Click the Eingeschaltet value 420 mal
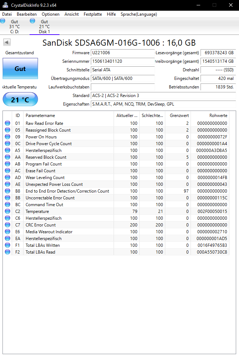 click(218, 78)
